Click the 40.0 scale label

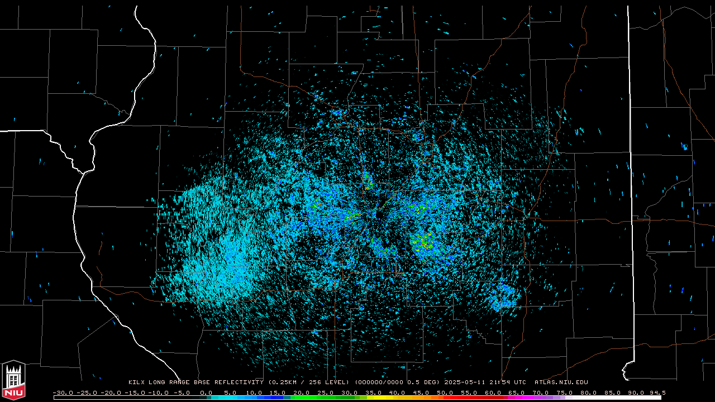click(x=397, y=393)
